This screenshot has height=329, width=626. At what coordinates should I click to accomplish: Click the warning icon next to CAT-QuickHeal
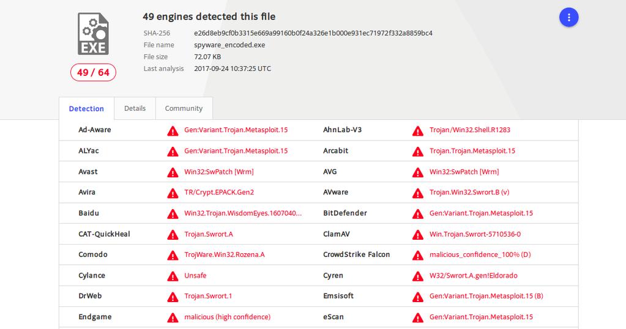pyautogui.click(x=173, y=234)
